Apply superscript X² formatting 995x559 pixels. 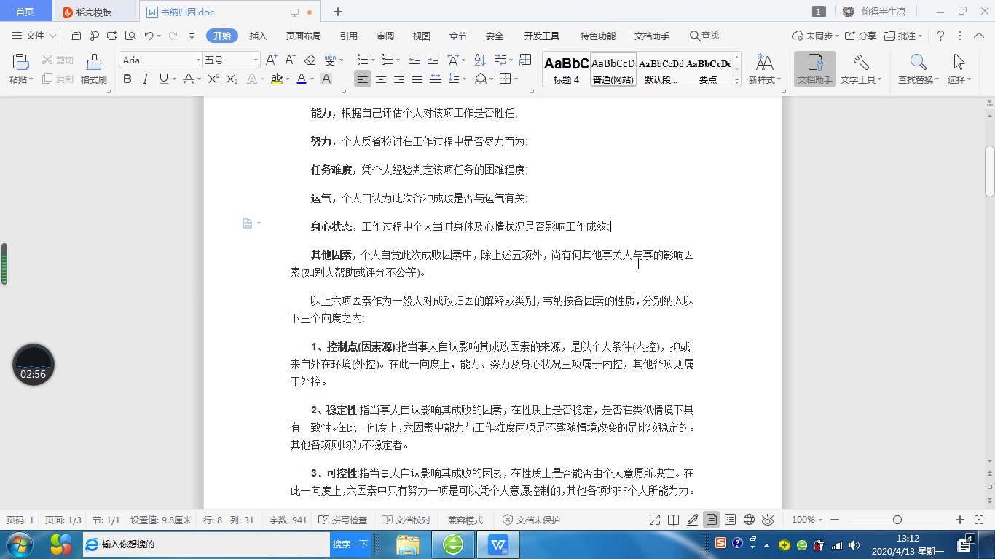tap(213, 79)
